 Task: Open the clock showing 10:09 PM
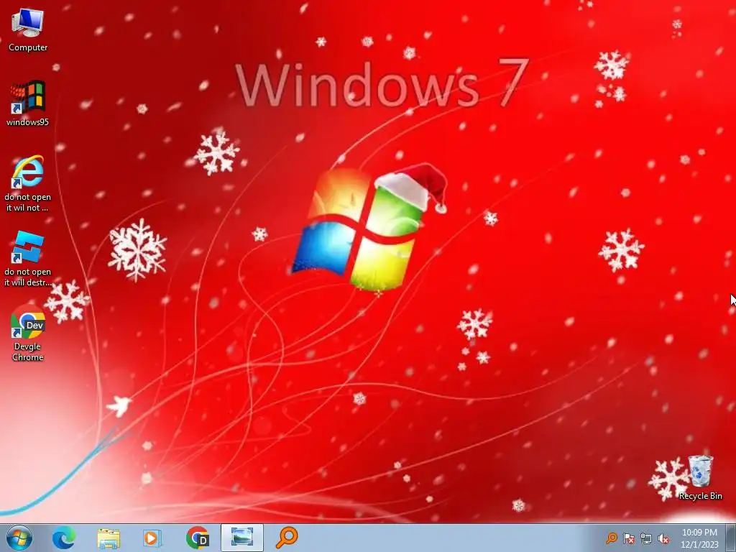click(x=699, y=538)
